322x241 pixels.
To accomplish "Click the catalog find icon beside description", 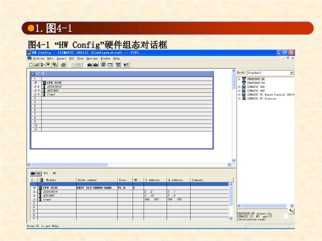I will (x=291, y=211).
